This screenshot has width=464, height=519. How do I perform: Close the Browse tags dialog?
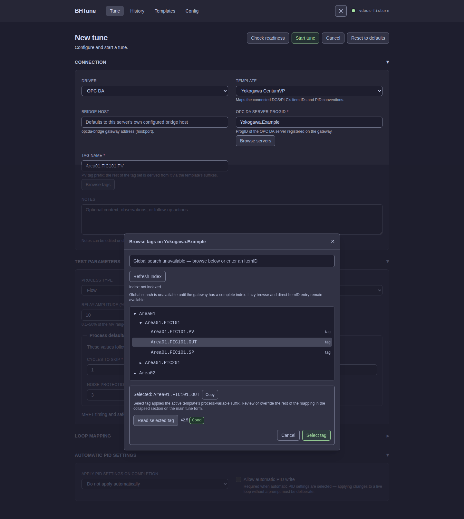click(333, 241)
